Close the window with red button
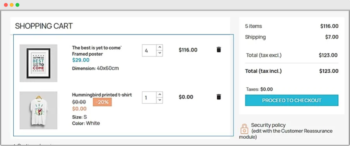350x146 pixels. pos(6,5)
